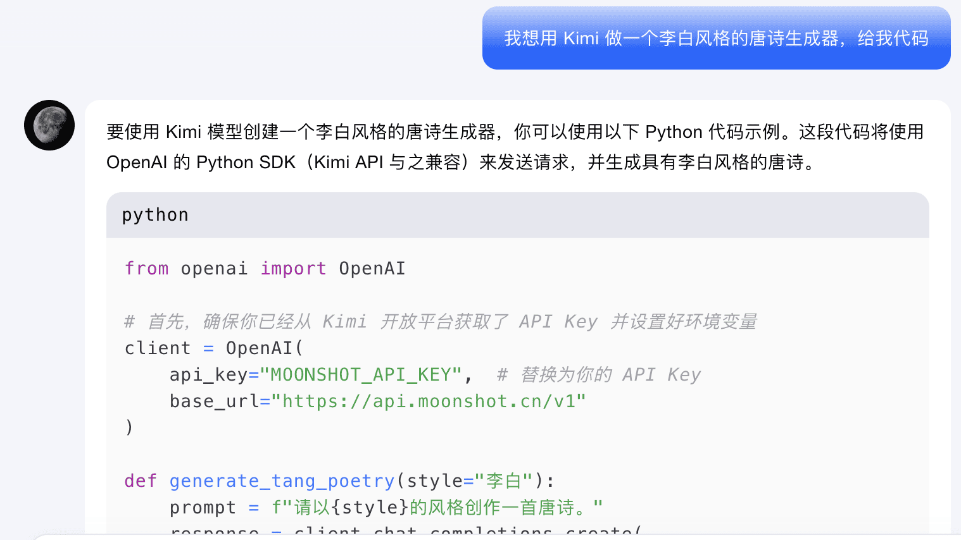Click the prompt f-string text
Viewport: 961px width, 540px height.
click(x=437, y=508)
